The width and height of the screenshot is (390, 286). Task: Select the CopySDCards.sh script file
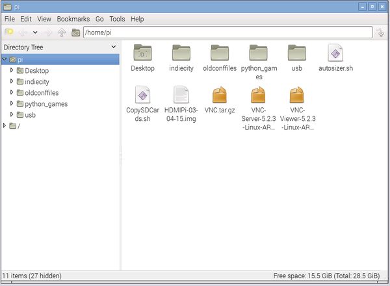coord(142,97)
